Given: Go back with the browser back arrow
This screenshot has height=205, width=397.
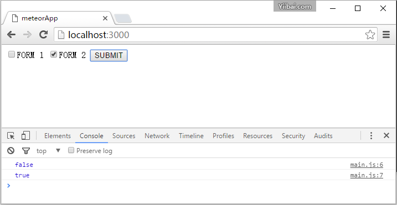Looking at the screenshot, I should coord(11,35).
